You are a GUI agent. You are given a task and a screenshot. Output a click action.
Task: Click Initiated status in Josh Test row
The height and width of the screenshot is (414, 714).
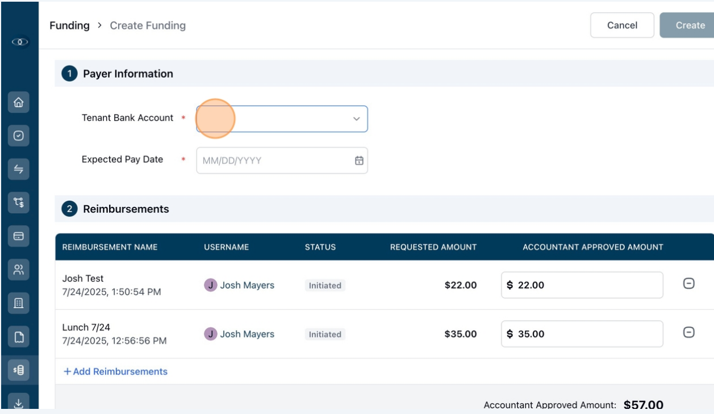click(325, 286)
